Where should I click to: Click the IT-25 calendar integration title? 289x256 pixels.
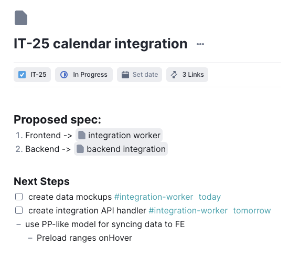101,44
